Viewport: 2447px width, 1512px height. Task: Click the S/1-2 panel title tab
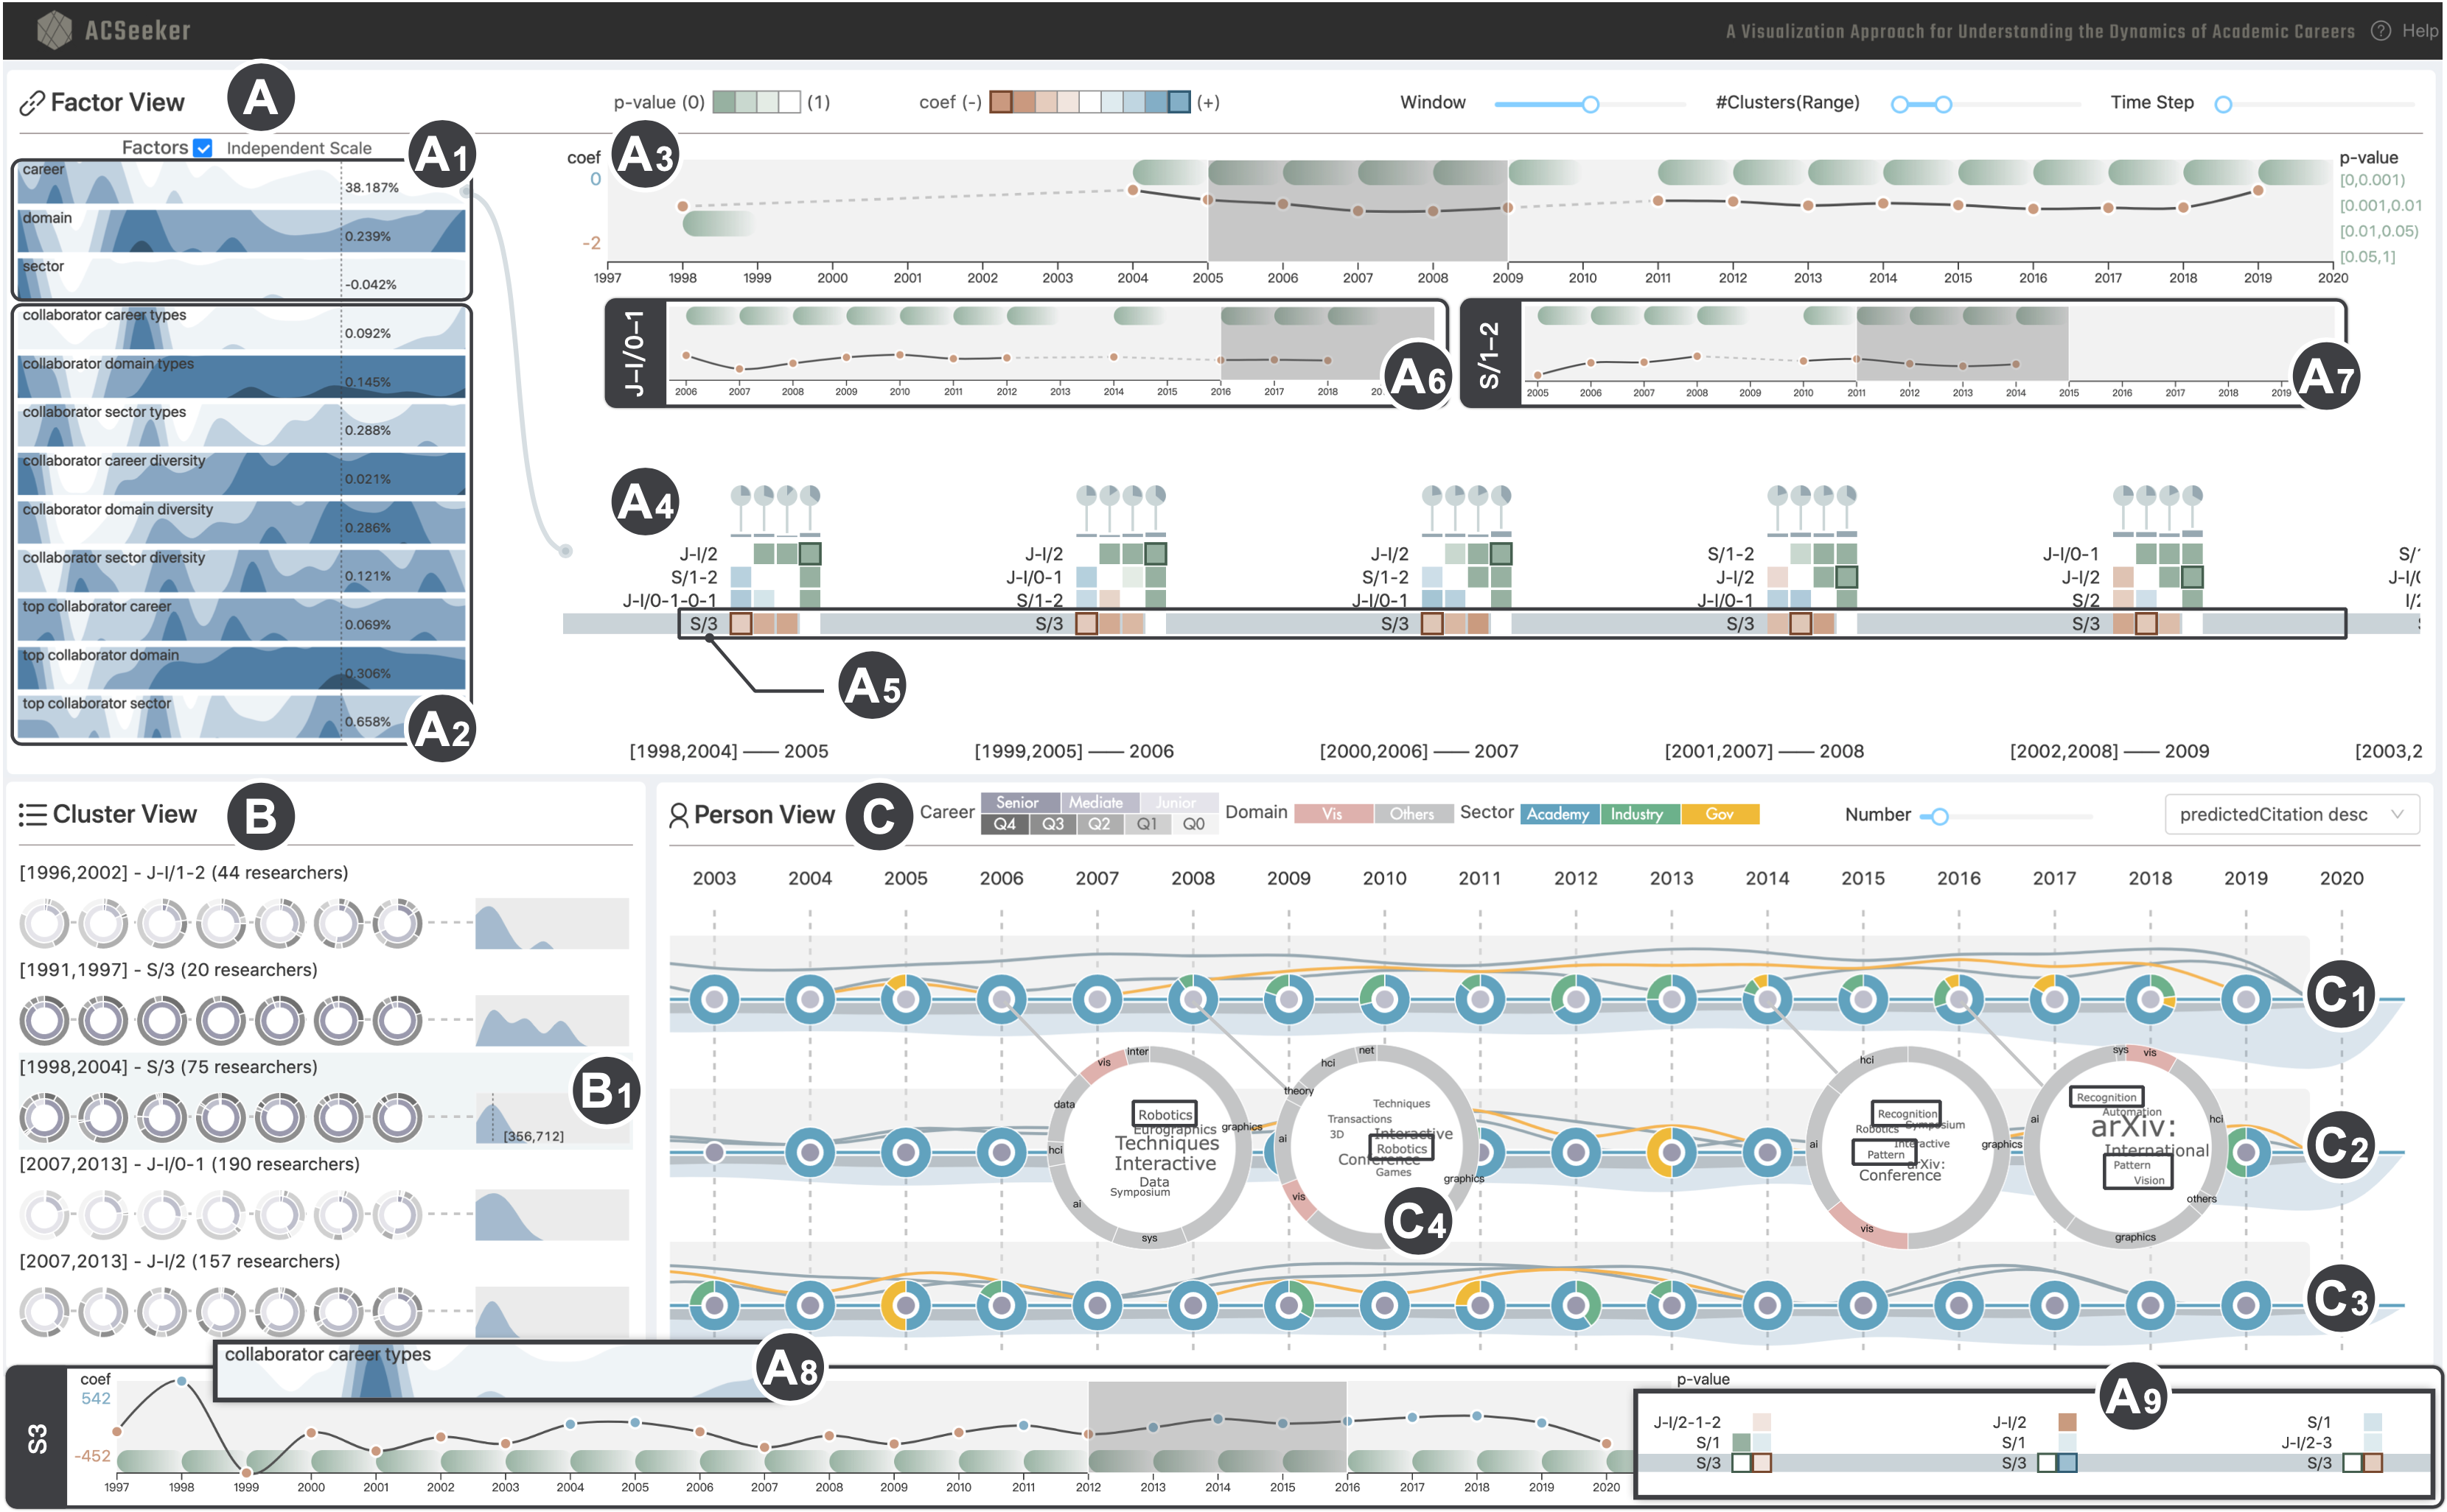[1490, 353]
